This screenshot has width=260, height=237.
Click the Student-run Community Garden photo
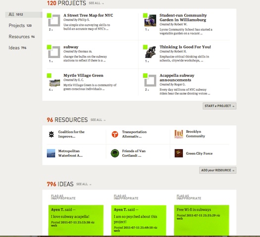point(150,20)
